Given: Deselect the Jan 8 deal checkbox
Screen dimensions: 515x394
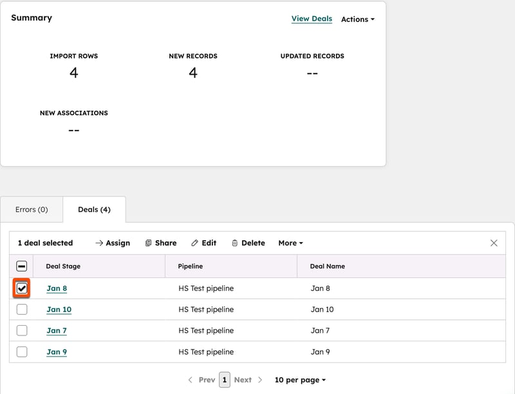Looking at the screenshot, I should (23, 288).
